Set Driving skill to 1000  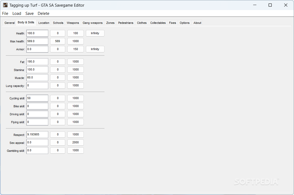76,114
